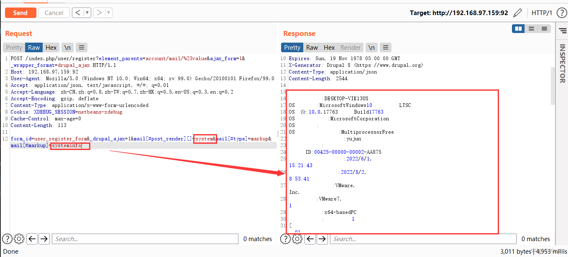The image size is (568, 257).
Task: Toggle \n characters display in Response
Action: click(371, 47)
